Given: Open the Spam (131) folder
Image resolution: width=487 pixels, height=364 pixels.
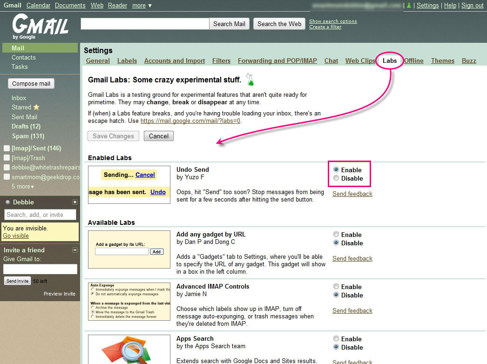Looking at the screenshot, I should [28, 136].
